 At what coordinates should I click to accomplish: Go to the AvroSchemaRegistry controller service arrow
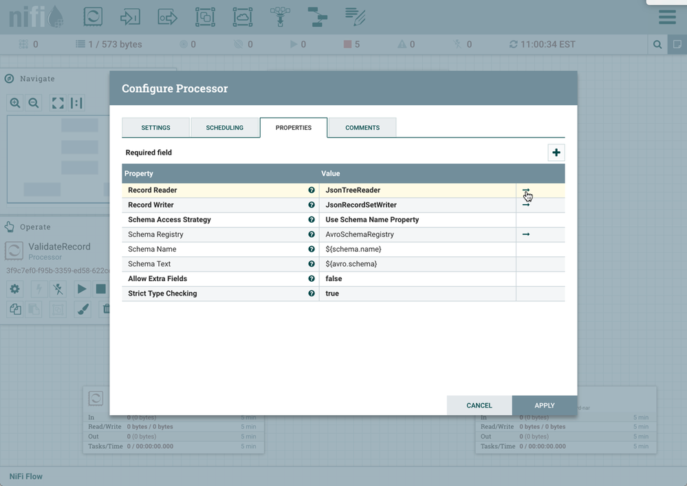[526, 234]
